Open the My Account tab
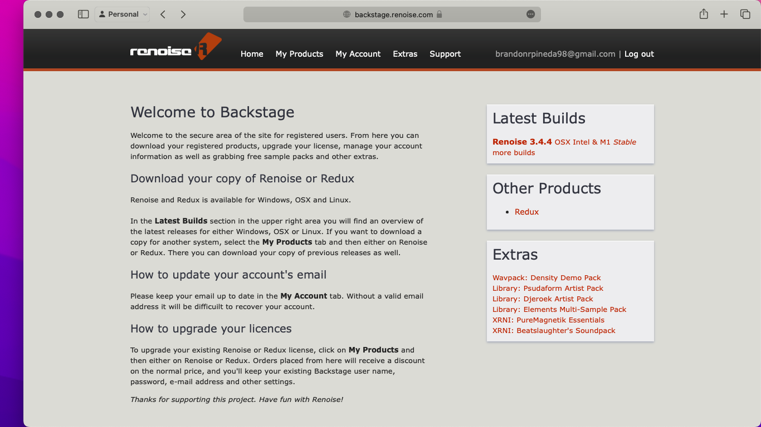This screenshot has width=761, height=427. pos(358,54)
